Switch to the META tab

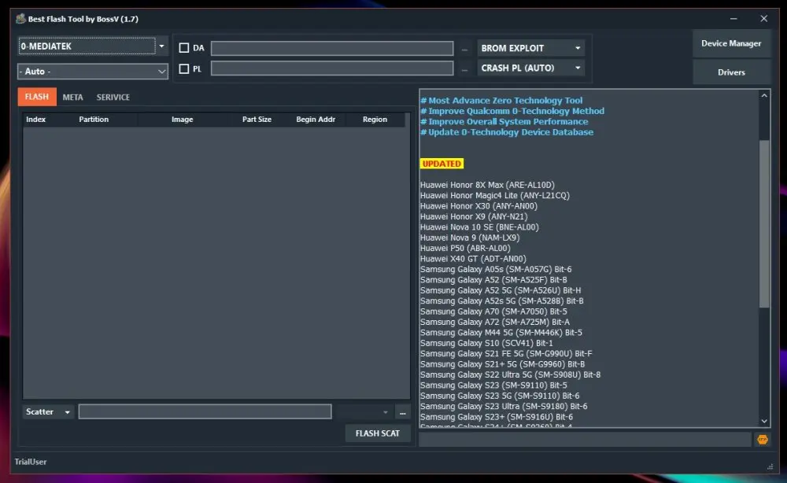click(72, 98)
